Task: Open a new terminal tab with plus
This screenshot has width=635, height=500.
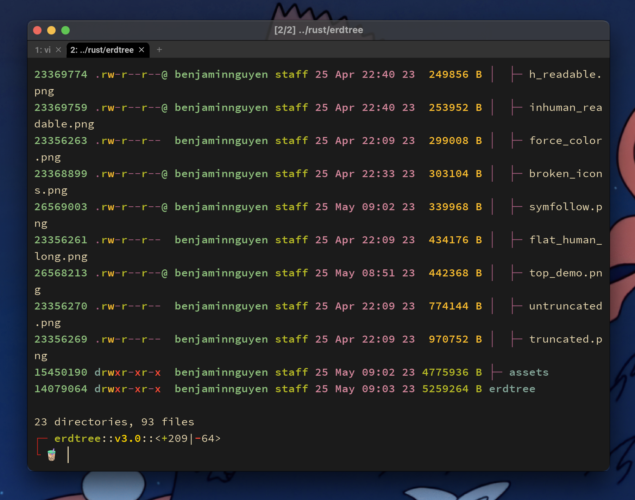Action: (x=159, y=50)
